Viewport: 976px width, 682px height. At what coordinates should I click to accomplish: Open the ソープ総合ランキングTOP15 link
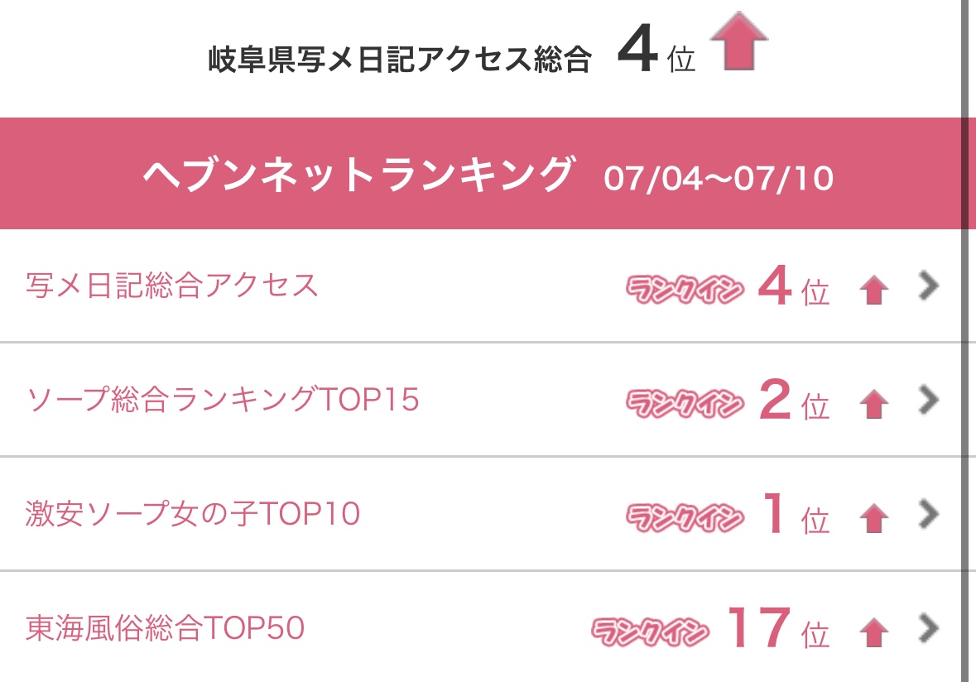pos(222,400)
